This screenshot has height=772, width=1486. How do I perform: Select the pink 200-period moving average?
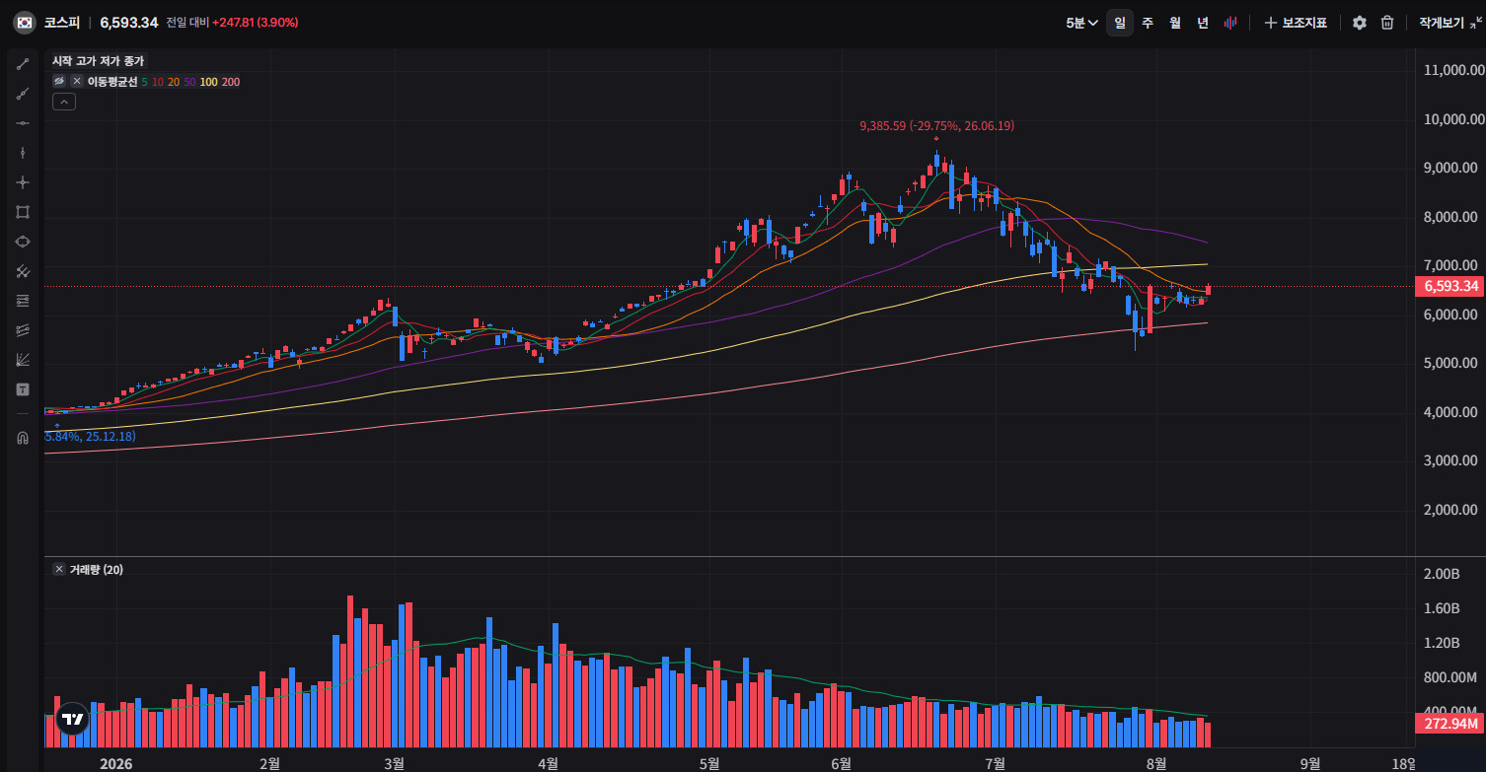pos(231,82)
